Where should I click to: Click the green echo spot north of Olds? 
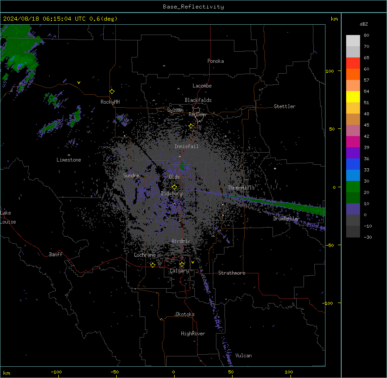(183, 166)
